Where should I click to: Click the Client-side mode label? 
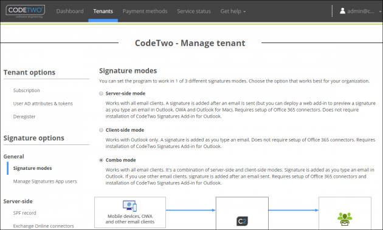[x=125, y=130]
